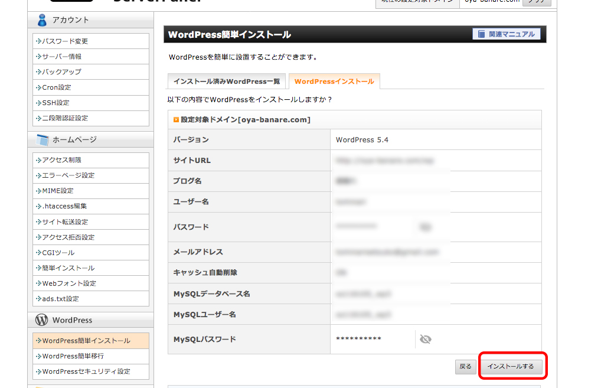Open サーバー情報 in the sidebar
The image size is (601, 388).
click(x=91, y=56)
